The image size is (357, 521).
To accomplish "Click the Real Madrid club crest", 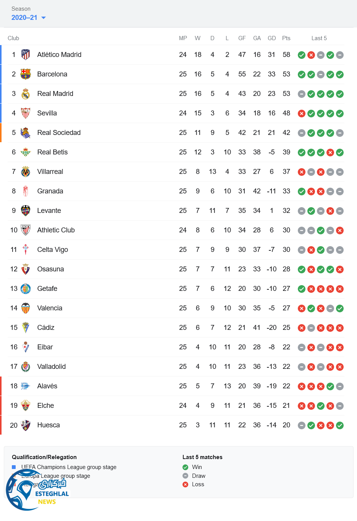I will pos(26,94).
